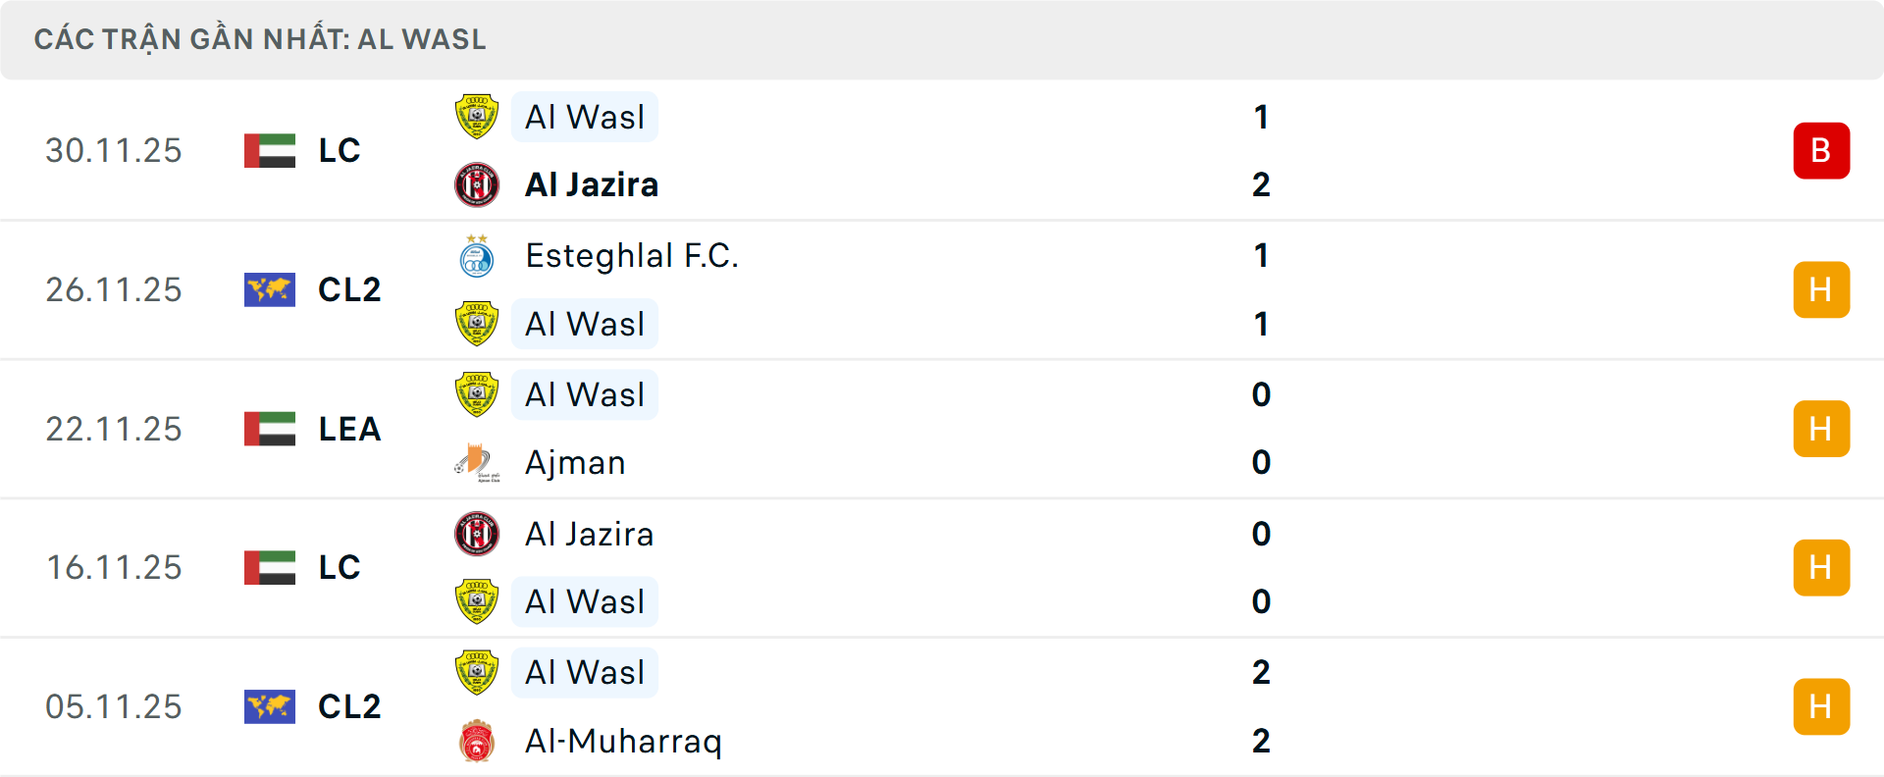1884x777 pixels.
Task: Click the Esteghlal F.C. team name
Action: point(632,256)
